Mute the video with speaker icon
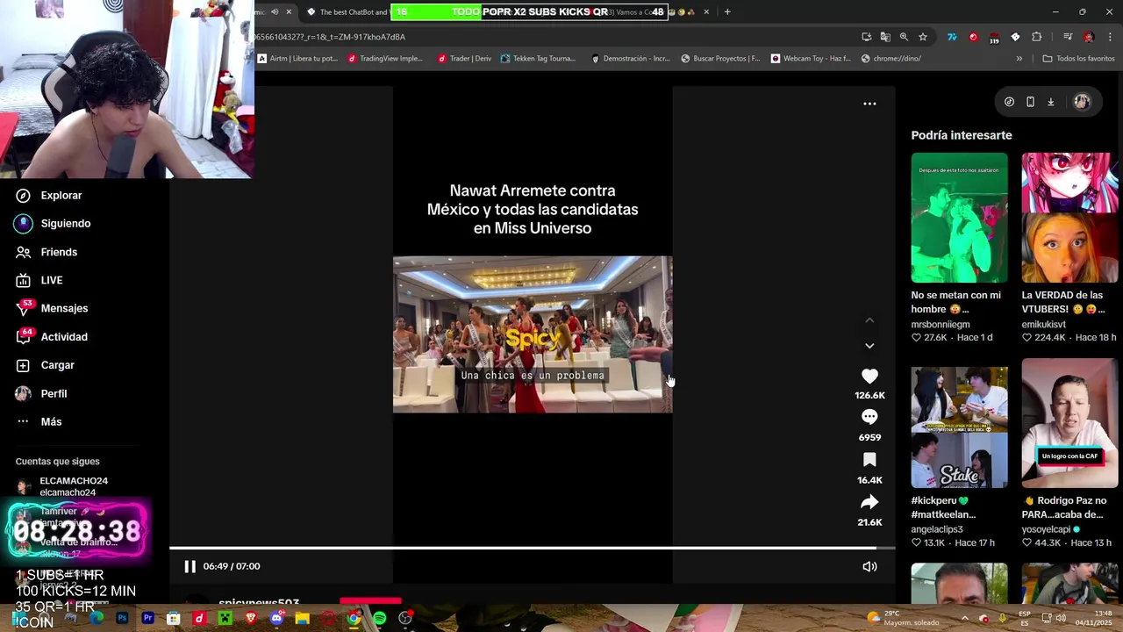Viewport: 1123px width, 632px height. coord(869,566)
